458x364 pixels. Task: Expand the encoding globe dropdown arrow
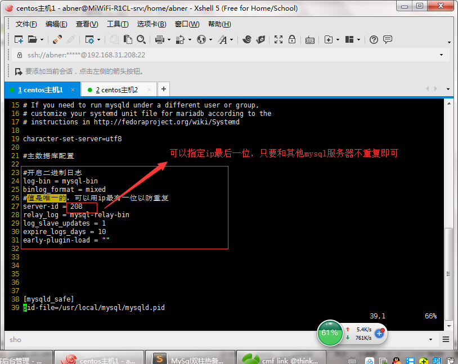pyautogui.click(x=210, y=39)
